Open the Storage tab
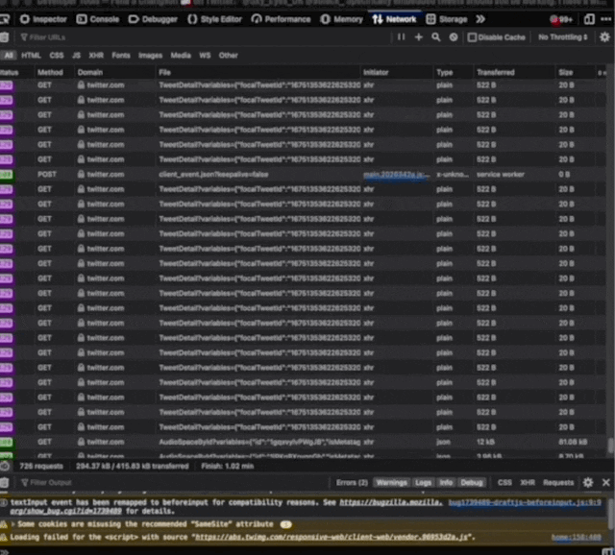The height and width of the screenshot is (555, 615). [447, 19]
